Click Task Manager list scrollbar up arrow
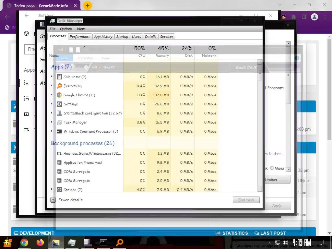 tap(260, 62)
